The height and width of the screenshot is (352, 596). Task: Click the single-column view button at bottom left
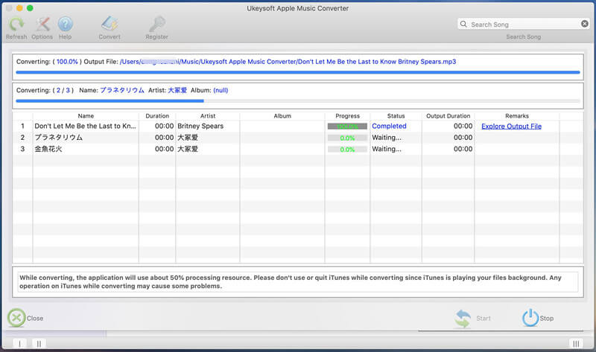(x=20, y=344)
